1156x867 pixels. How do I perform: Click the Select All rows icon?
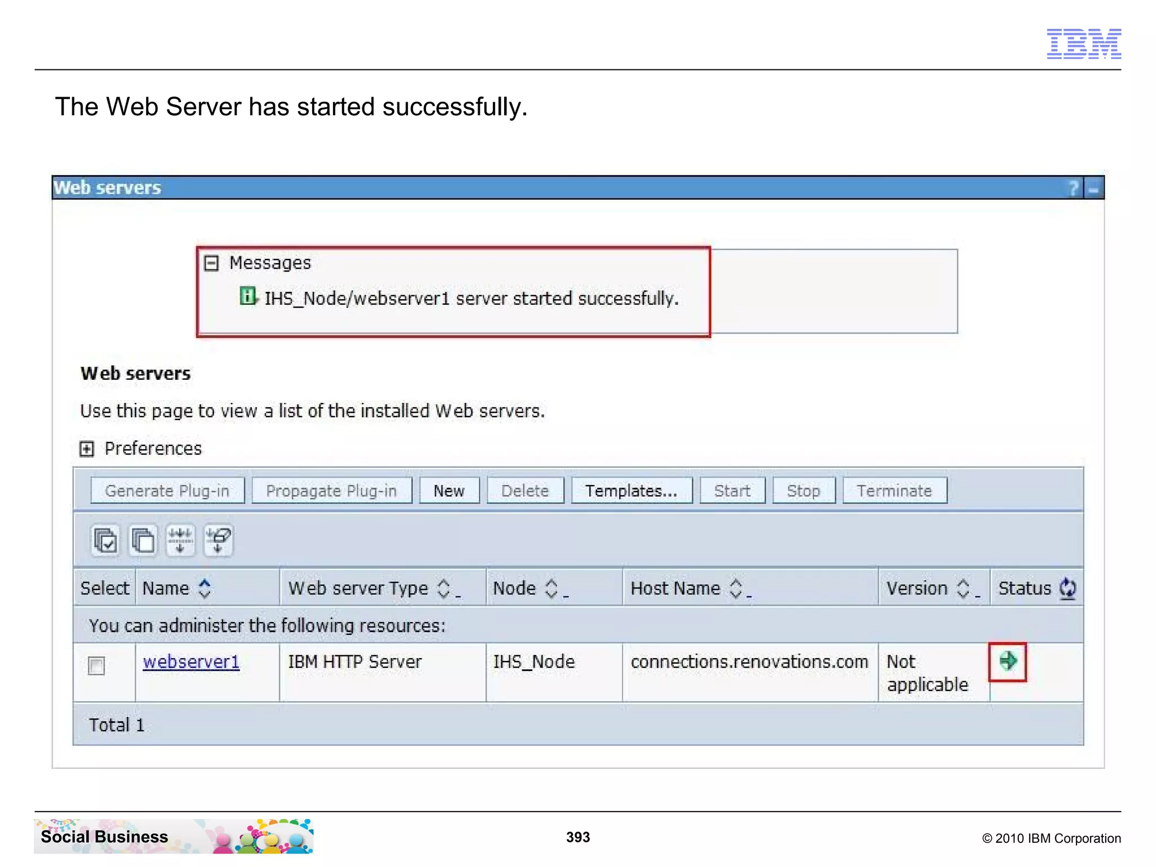click(x=106, y=540)
